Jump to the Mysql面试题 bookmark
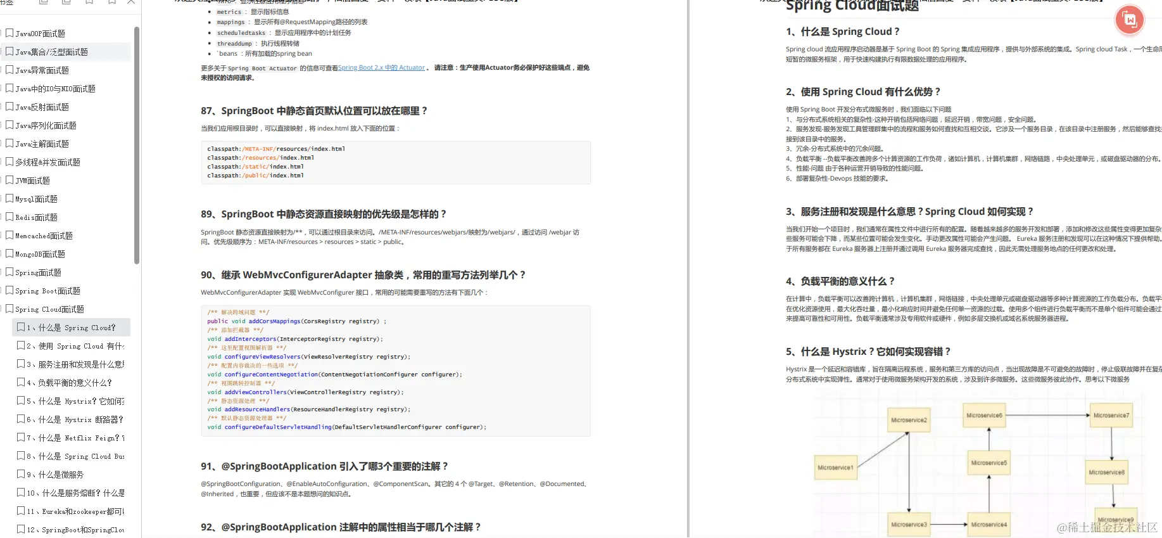This screenshot has height=538, width=1162. [x=36, y=199]
